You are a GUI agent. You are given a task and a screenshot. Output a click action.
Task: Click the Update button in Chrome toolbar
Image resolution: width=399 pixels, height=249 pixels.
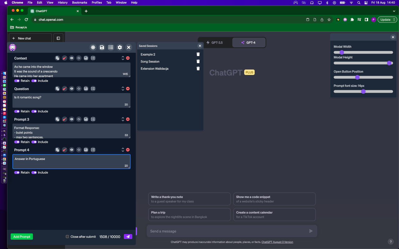tap(387, 20)
